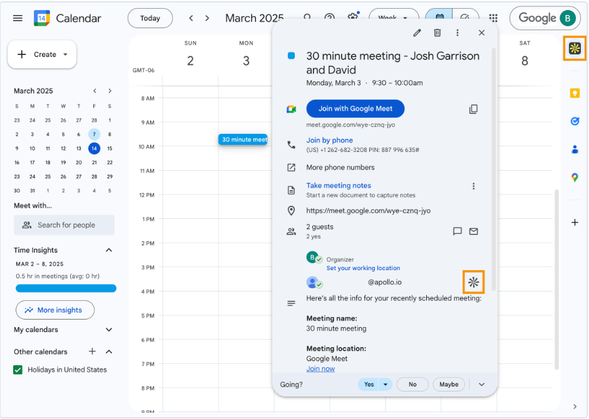Edit event with pencil icon

[x=417, y=33]
